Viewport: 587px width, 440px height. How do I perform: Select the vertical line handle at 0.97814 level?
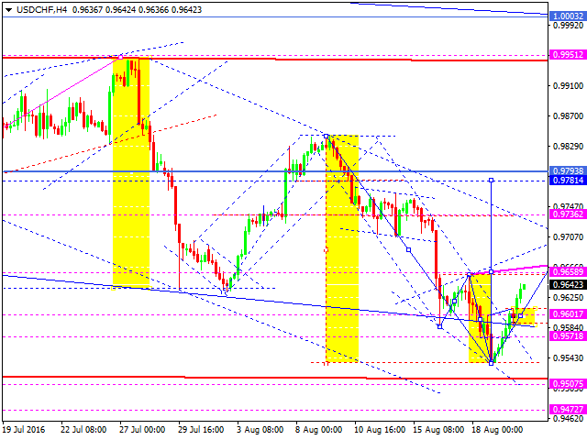click(492, 181)
